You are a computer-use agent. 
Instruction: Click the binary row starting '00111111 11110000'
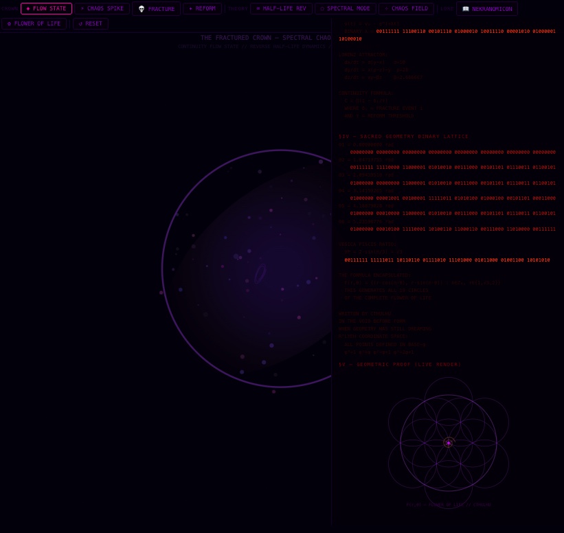coord(453,168)
